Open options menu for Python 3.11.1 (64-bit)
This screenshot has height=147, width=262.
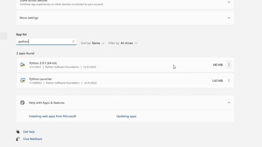click(x=229, y=65)
